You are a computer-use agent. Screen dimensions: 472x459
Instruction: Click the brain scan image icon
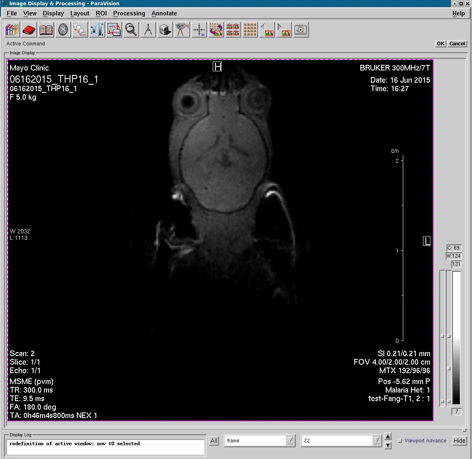63,30
